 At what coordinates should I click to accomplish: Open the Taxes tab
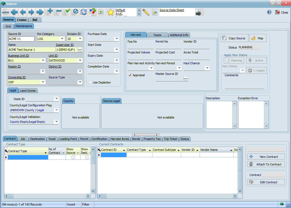(x=157, y=35)
